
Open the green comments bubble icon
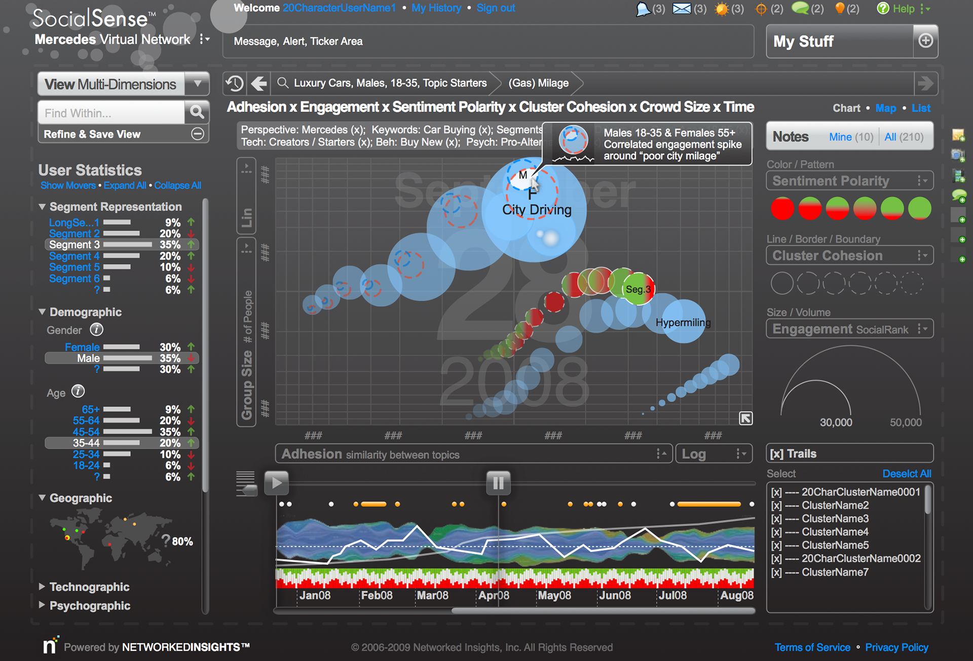pos(800,8)
